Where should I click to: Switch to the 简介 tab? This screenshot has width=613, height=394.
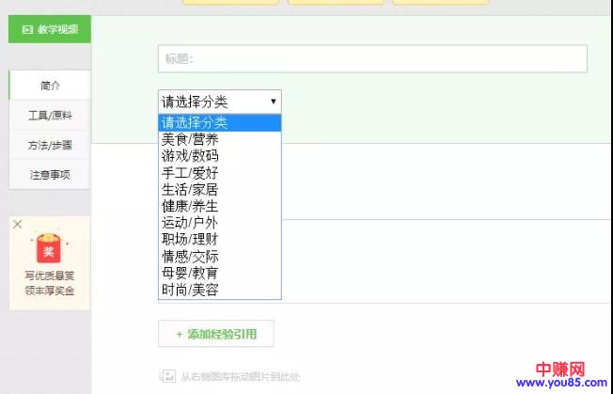50,86
